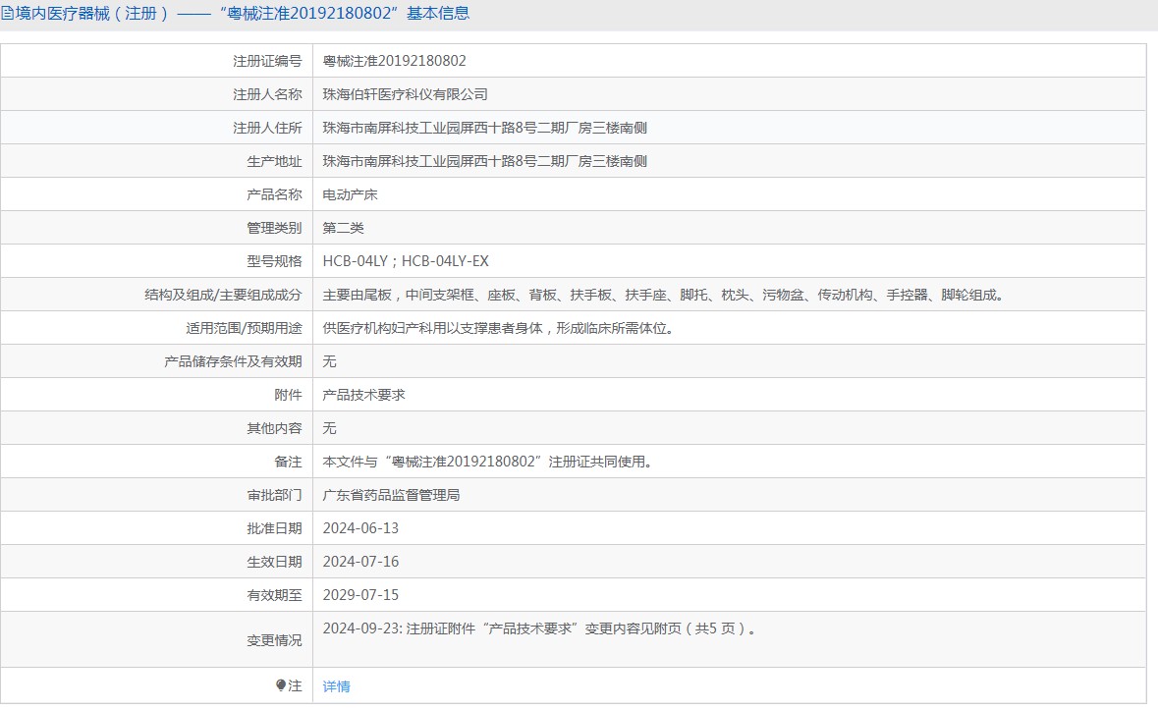The image size is (1158, 710).
Task: Click the effective date 2024-07-16
Action: [x=360, y=562]
